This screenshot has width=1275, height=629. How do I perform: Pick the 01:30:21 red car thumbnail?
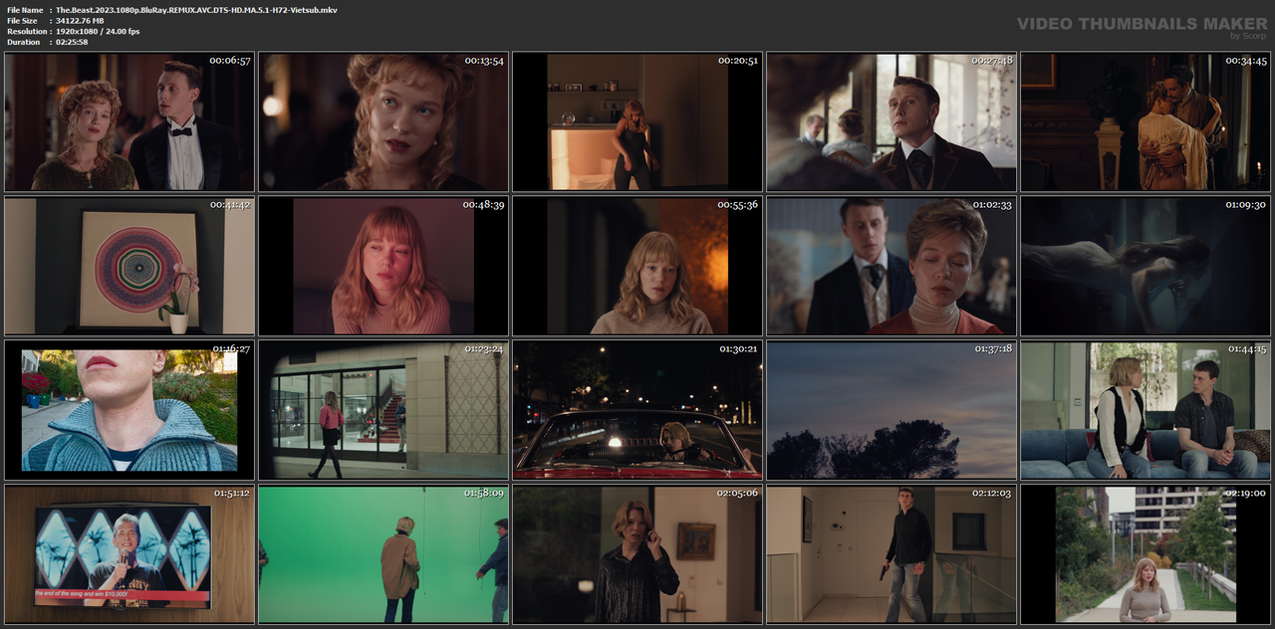pyautogui.click(x=637, y=410)
